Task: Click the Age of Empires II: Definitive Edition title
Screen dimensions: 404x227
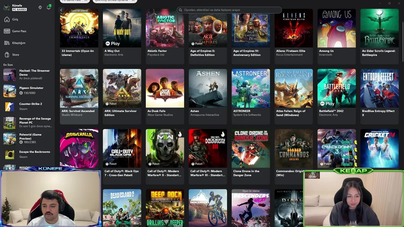Action: (x=203, y=53)
